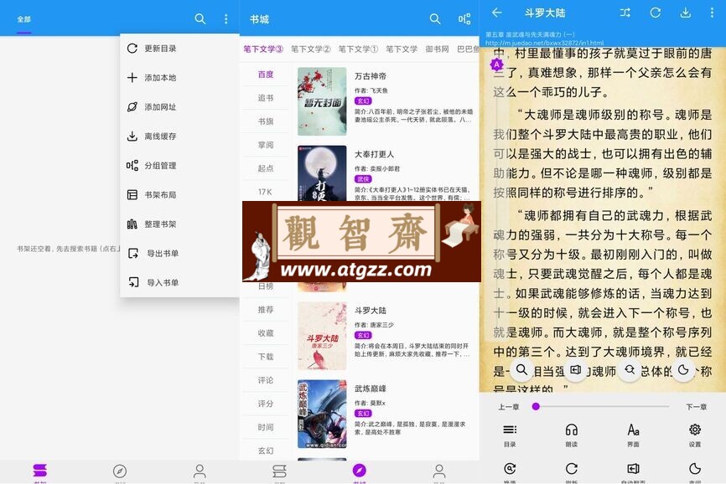The height and width of the screenshot is (484, 726).
Task: Tap the compass icon in the left screen's bottom bar
Action: (x=120, y=471)
